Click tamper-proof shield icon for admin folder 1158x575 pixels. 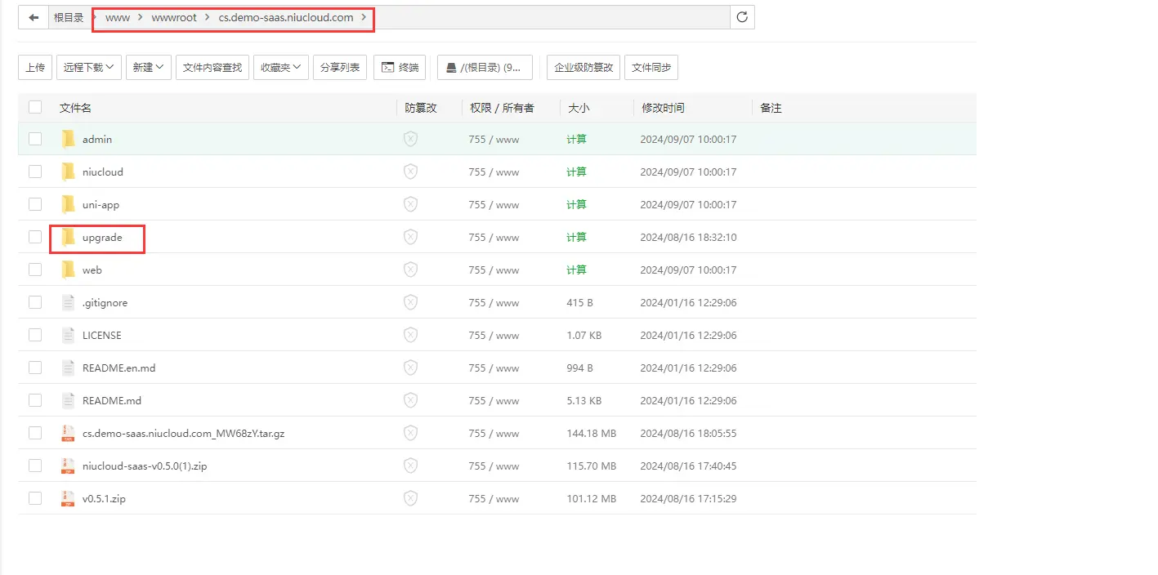point(410,140)
